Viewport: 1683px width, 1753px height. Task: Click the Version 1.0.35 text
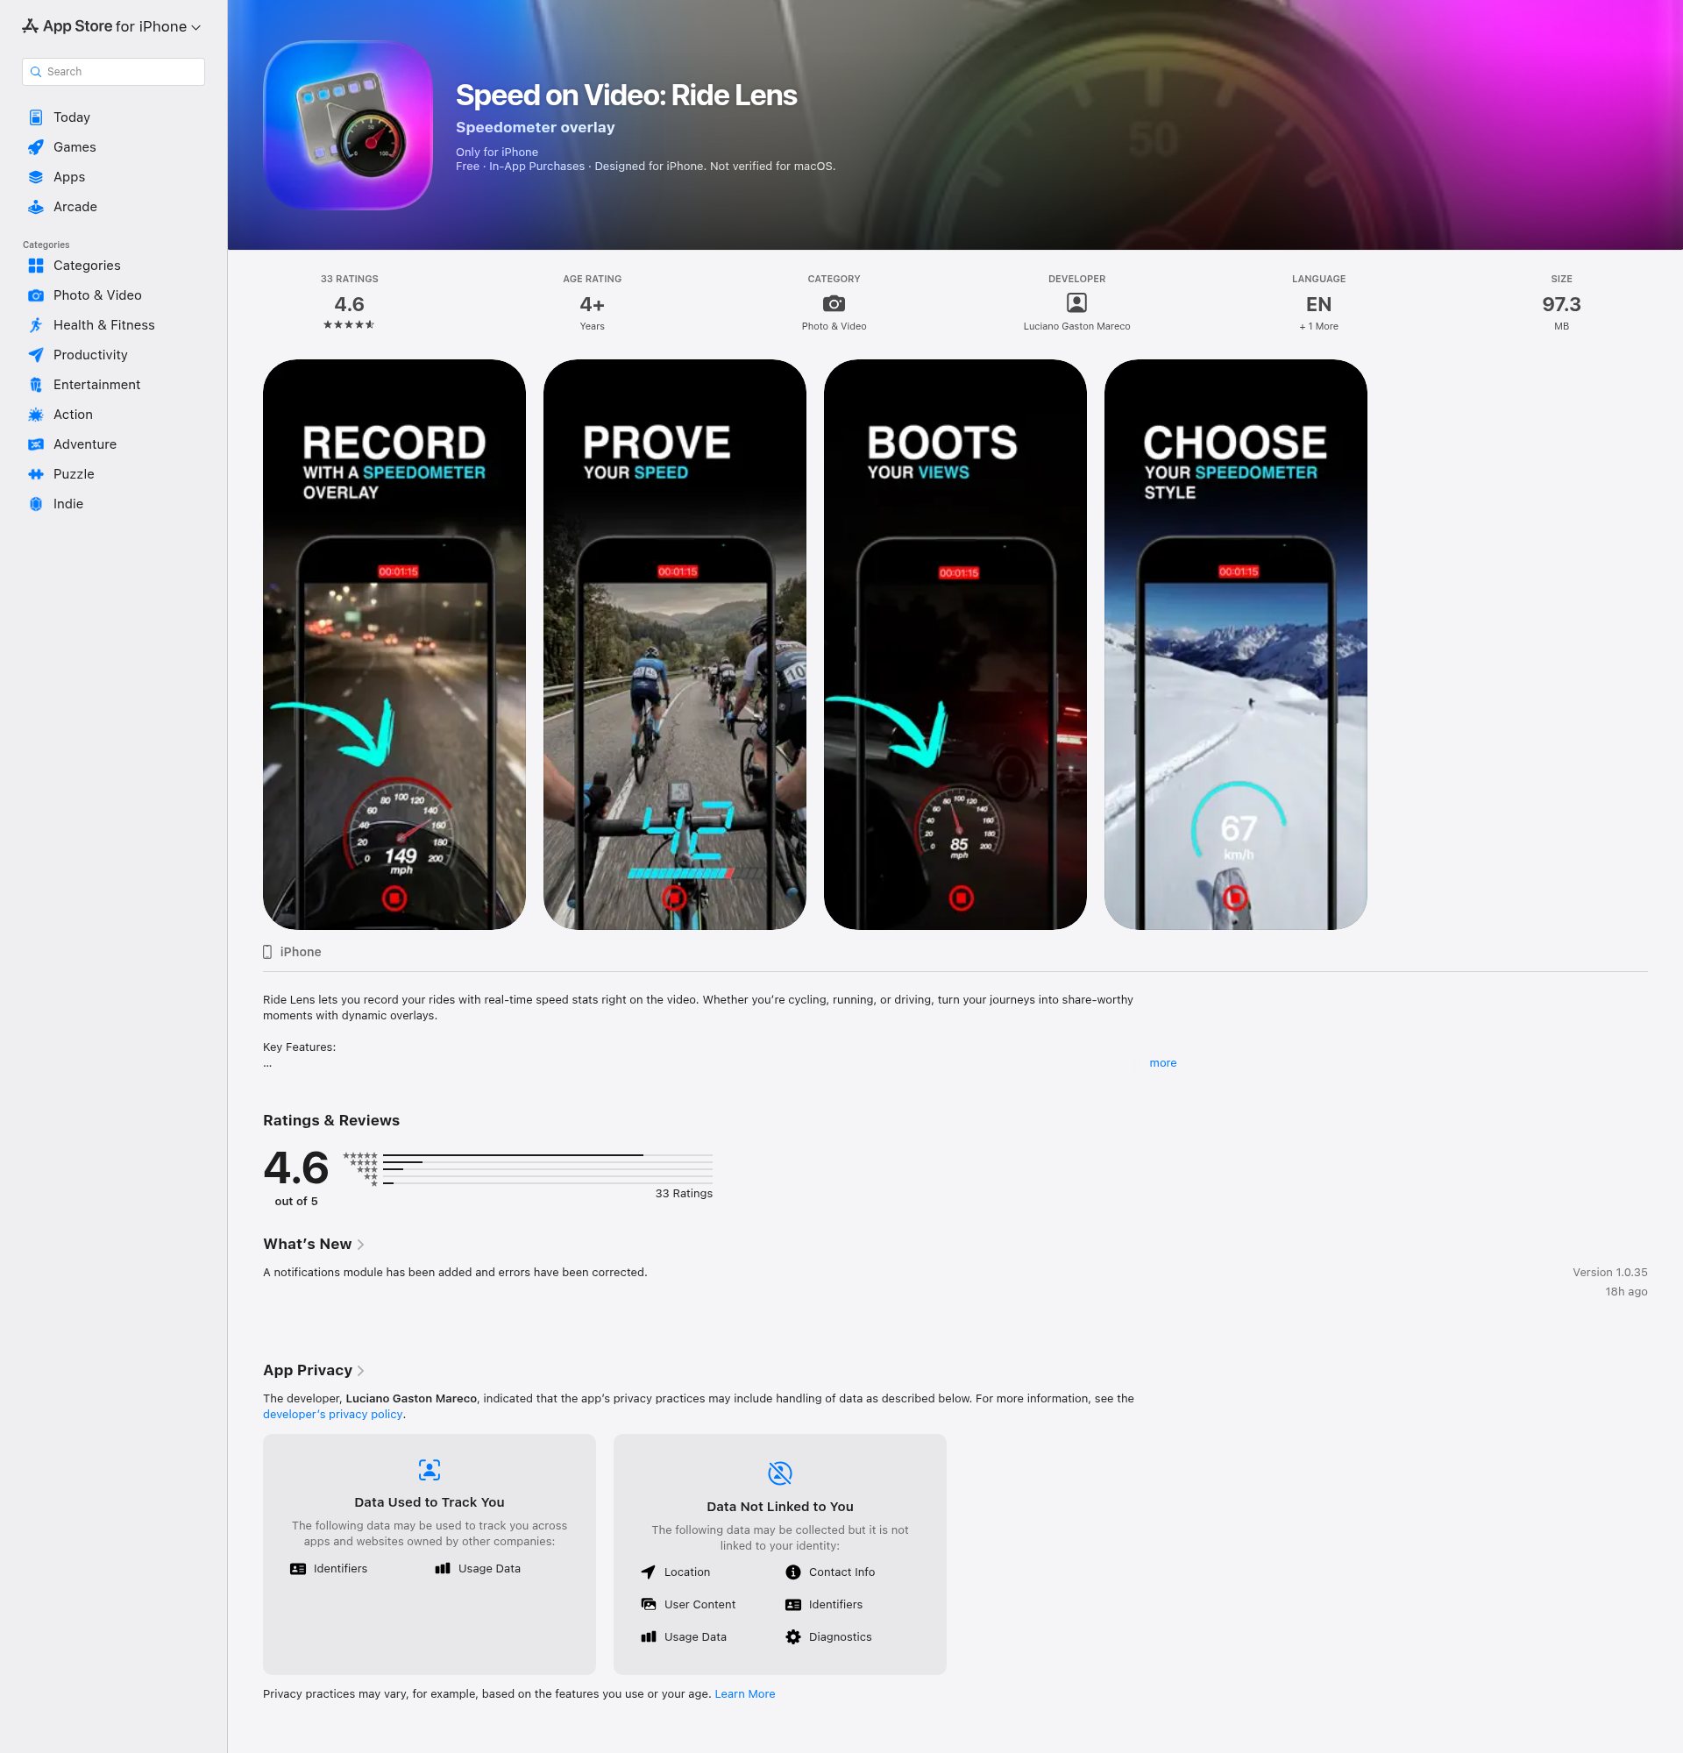pos(1609,1272)
